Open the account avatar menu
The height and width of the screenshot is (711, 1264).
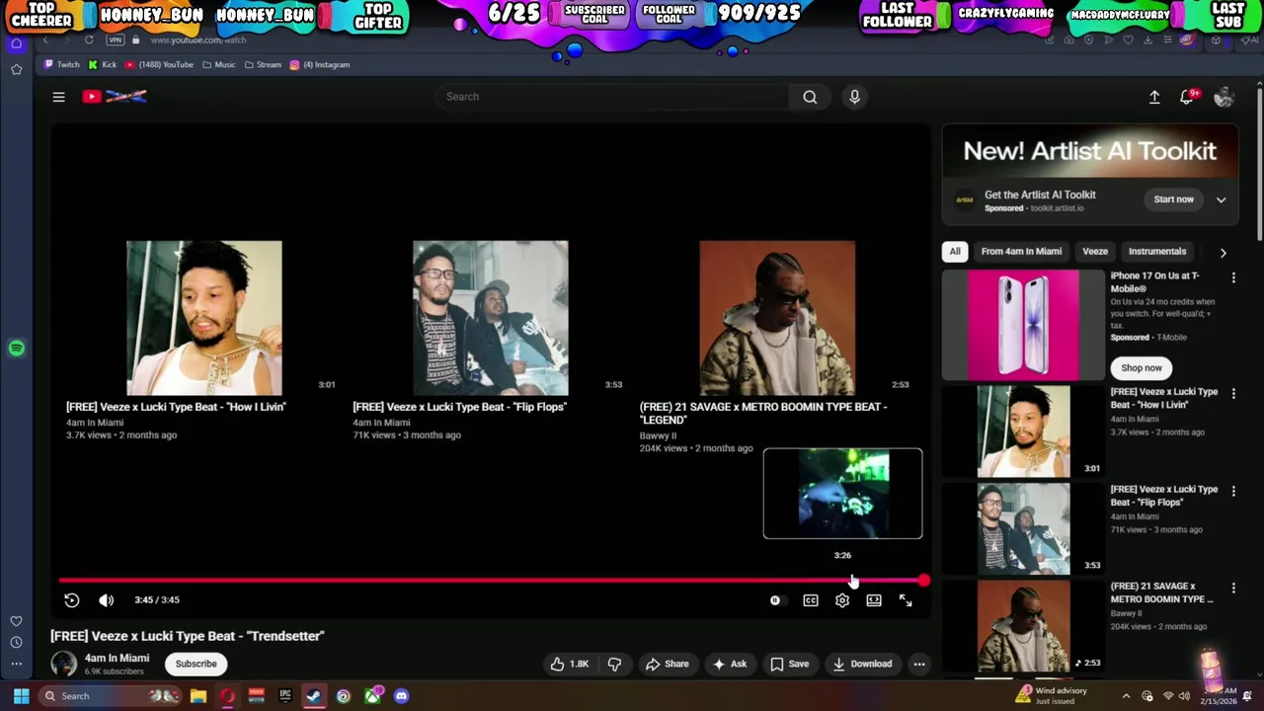click(1224, 97)
